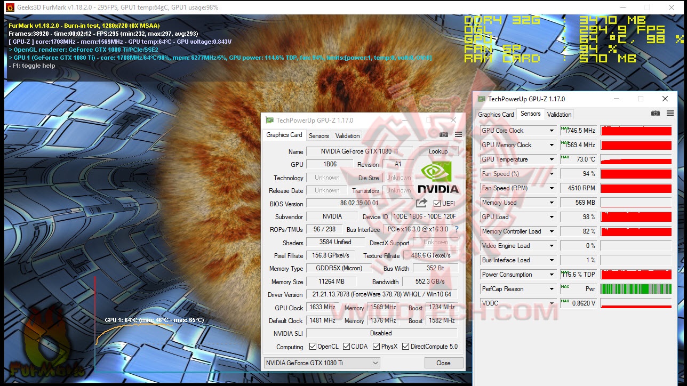Open hamburger menu in GPU-Z card info window

pos(458,135)
